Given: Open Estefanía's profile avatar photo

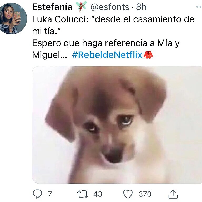Looking at the screenshot, I should point(13,19).
